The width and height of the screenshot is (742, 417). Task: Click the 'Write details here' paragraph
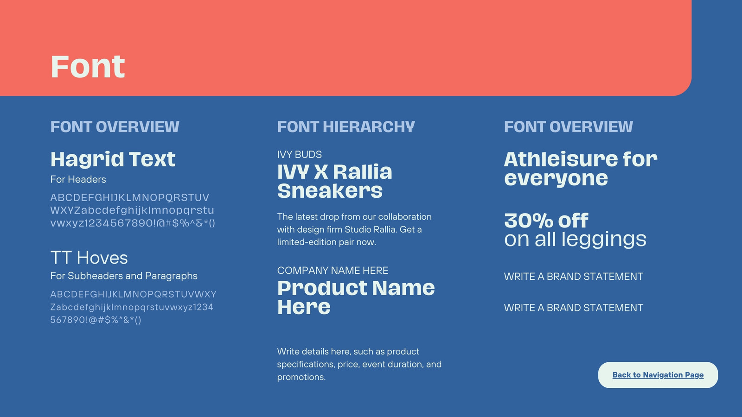(x=359, y=364)
